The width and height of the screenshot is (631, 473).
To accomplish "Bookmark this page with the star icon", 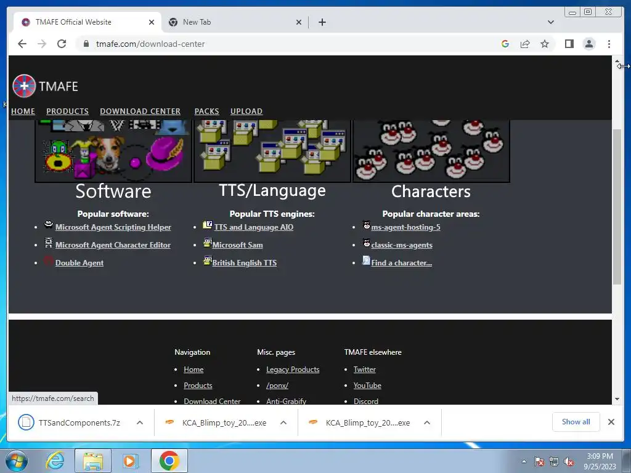I will point(545,44).
